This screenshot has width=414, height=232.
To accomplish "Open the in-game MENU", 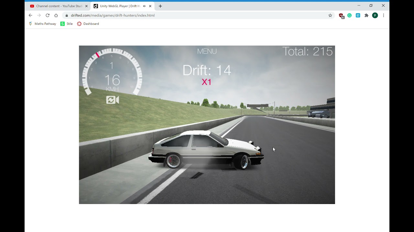I will (207, 51).
